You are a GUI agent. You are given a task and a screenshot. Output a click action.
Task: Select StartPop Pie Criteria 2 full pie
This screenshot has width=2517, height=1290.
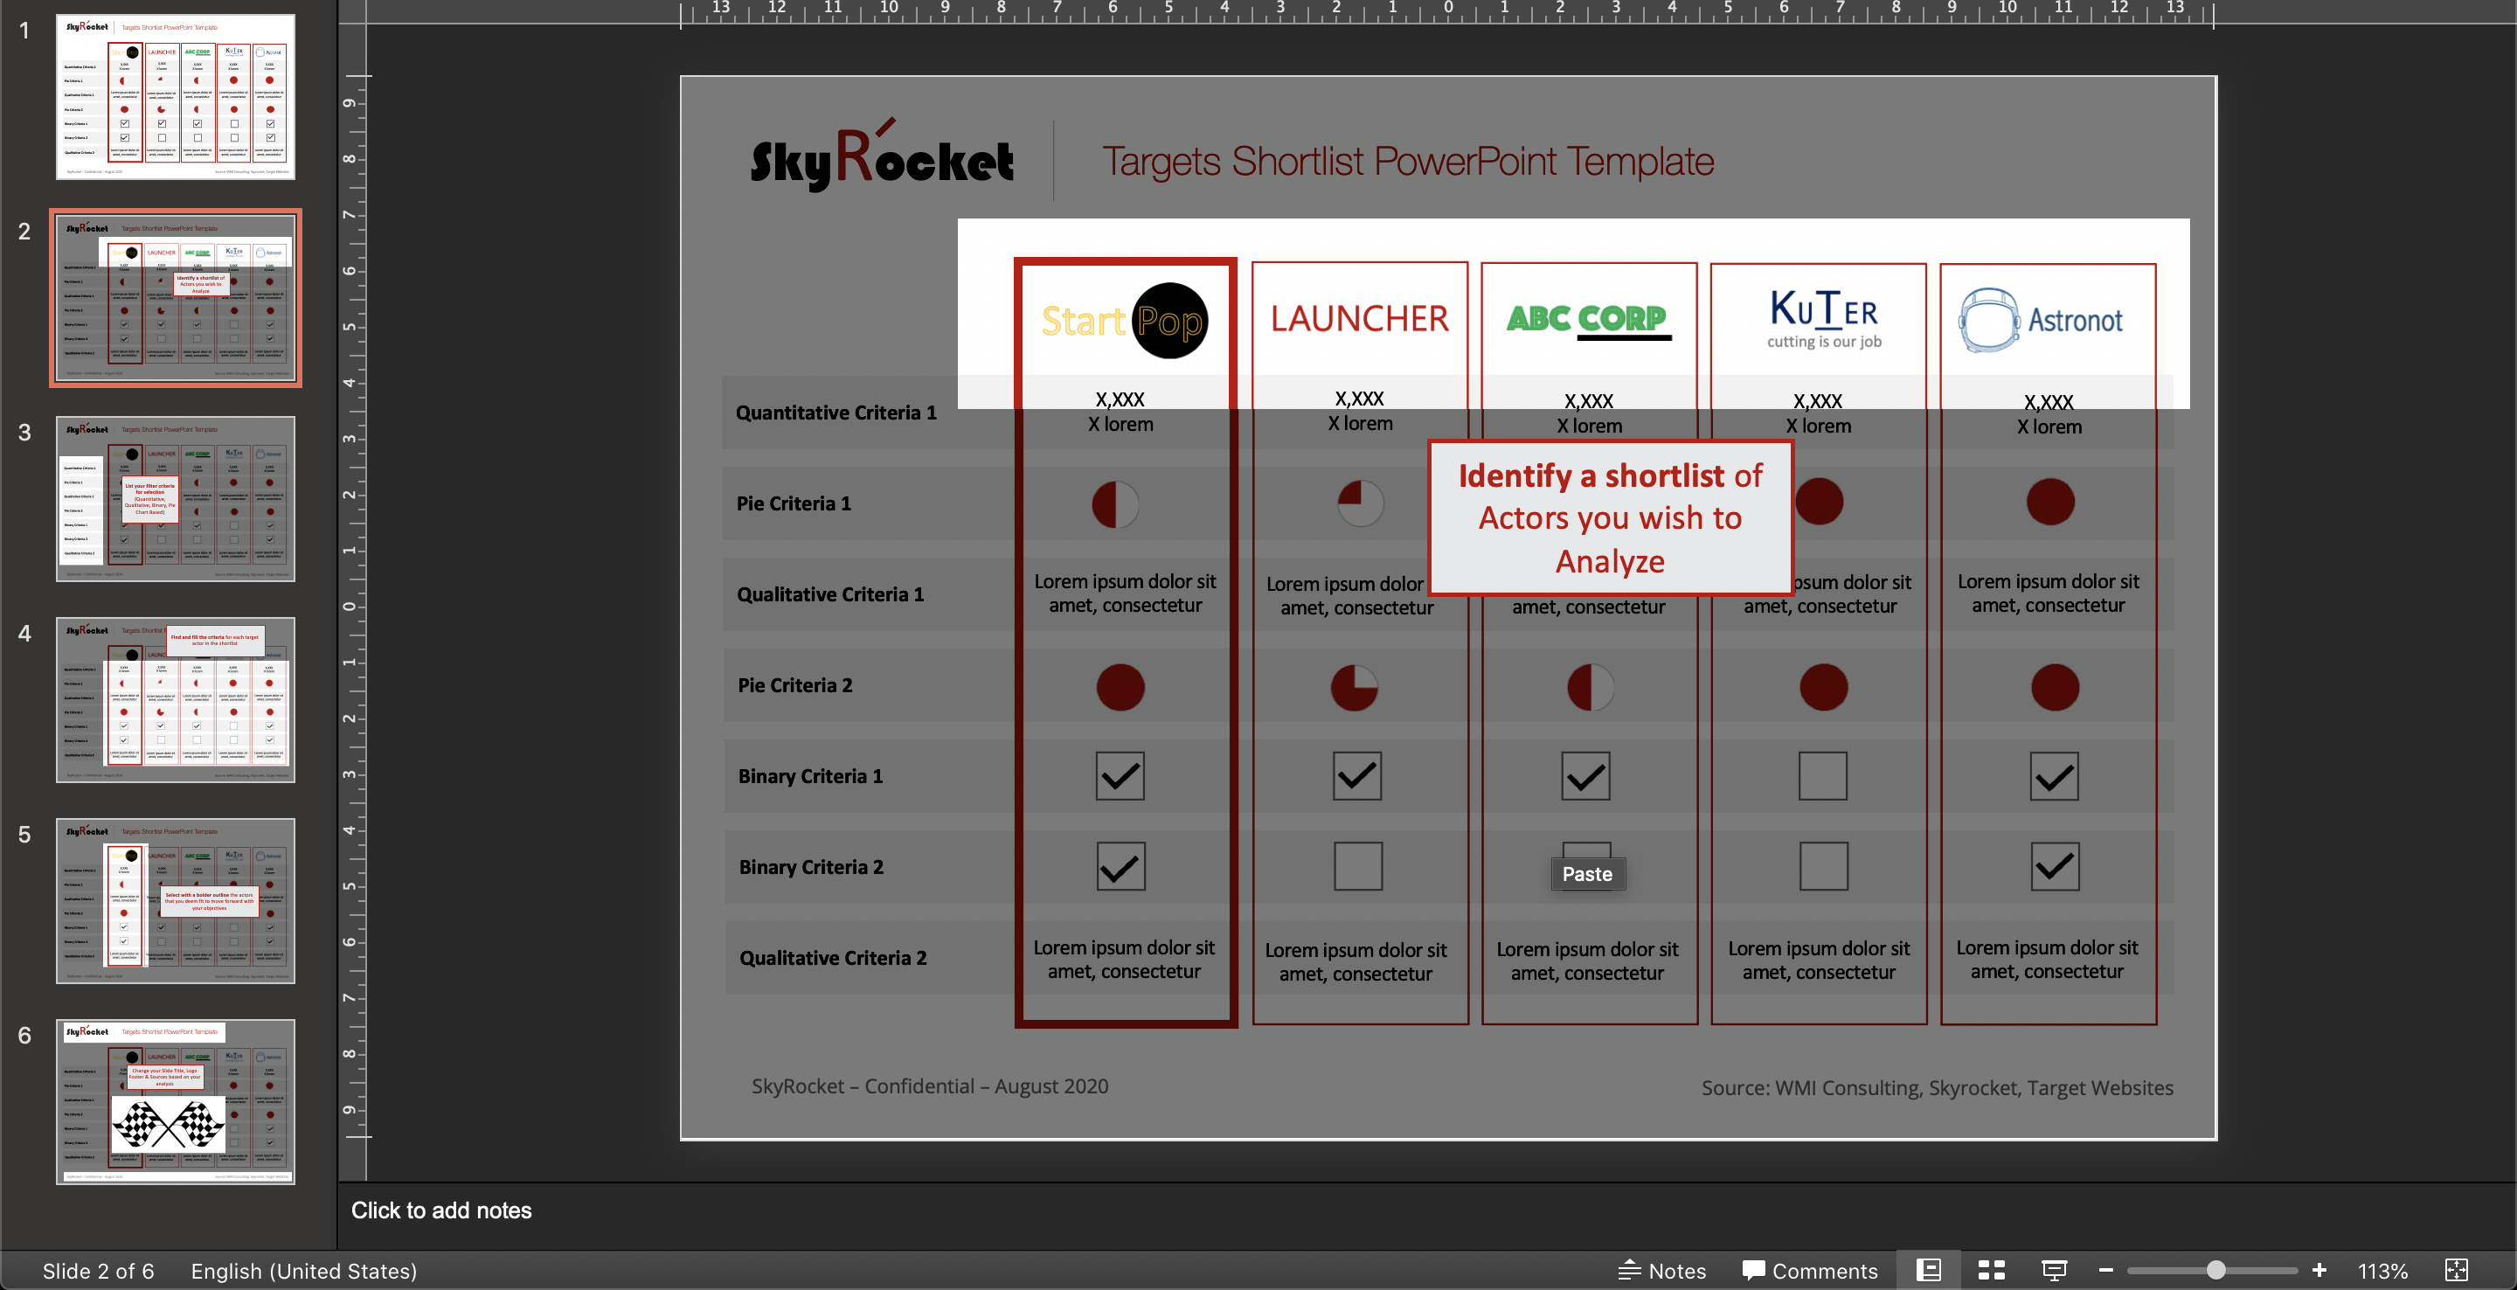(1120, 687)
